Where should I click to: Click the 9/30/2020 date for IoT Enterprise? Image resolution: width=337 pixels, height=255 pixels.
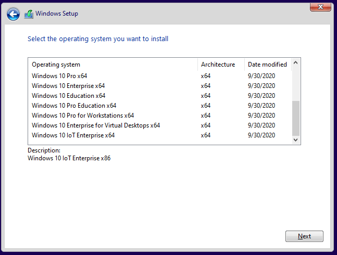pyautogui.click(x=261, y=135)
